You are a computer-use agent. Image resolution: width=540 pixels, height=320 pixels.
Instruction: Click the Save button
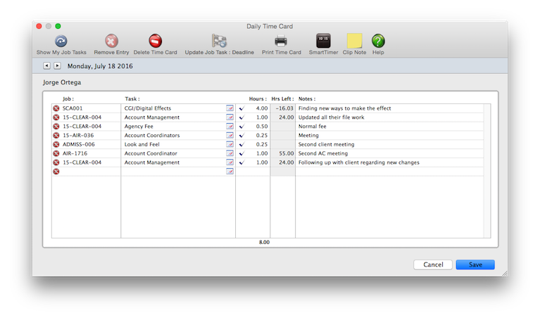click(x=475, y=264)
